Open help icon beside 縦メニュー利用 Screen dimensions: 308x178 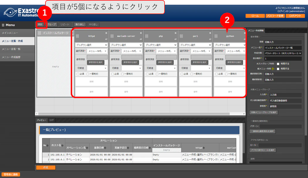[x=273, y=69]
